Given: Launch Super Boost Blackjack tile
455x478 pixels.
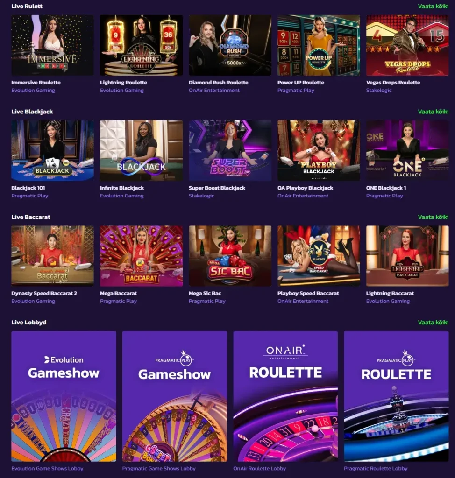Looking at the screenshot, I should point(230,151).
